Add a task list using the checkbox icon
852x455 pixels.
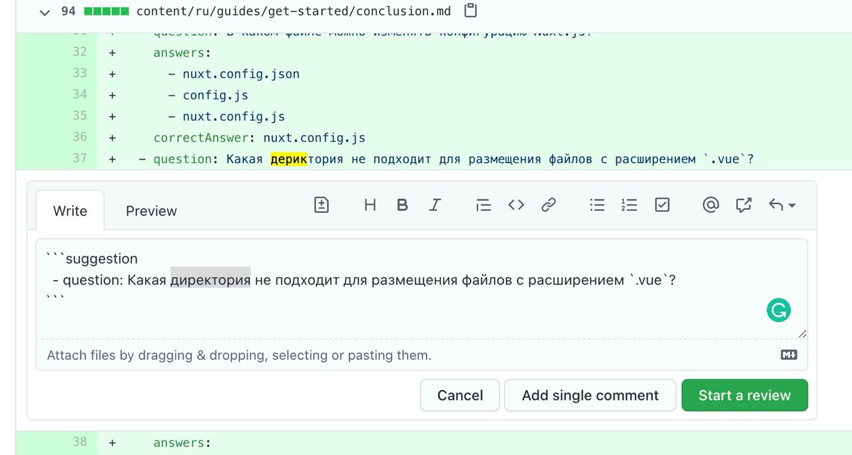click(662, 205)
